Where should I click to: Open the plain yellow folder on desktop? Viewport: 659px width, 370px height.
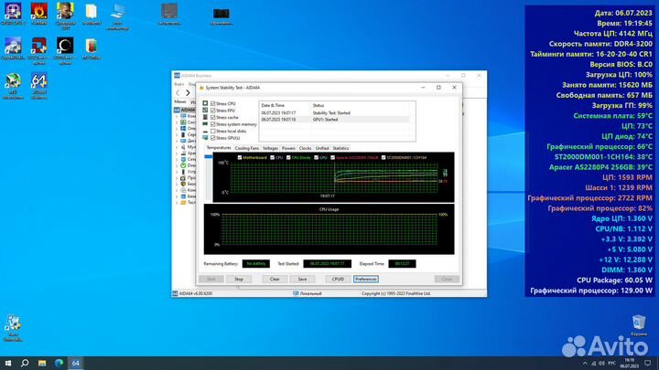coord(91,14)
